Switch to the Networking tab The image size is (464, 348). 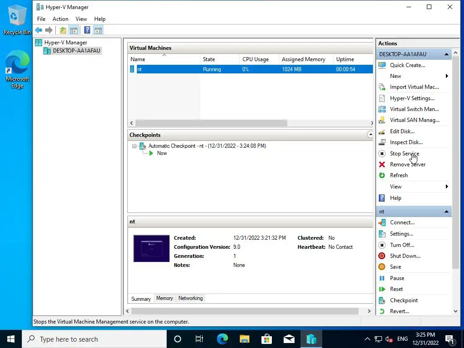tap(191, 298)
